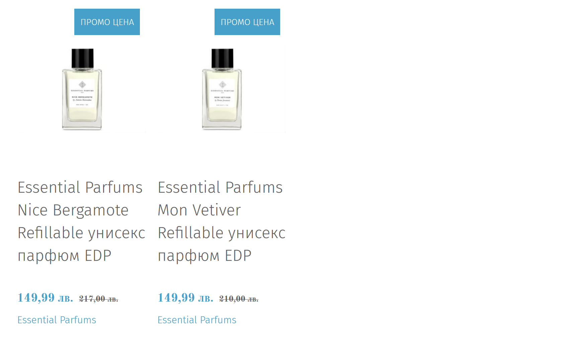Click "парфюм EDP" text in Mon Vetiver title

205,256
